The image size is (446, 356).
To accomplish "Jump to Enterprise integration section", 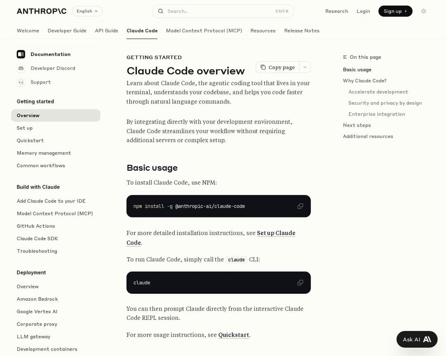I will [x=377, y=114].
